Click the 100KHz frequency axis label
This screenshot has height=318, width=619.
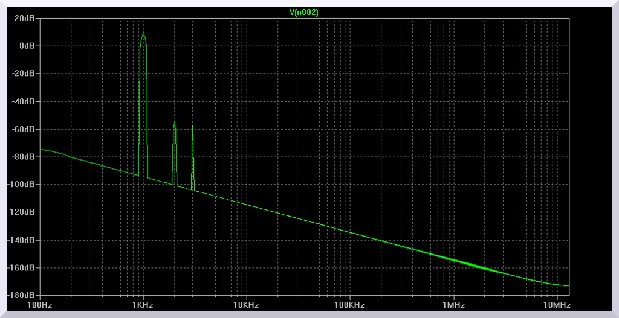[349, 305]
